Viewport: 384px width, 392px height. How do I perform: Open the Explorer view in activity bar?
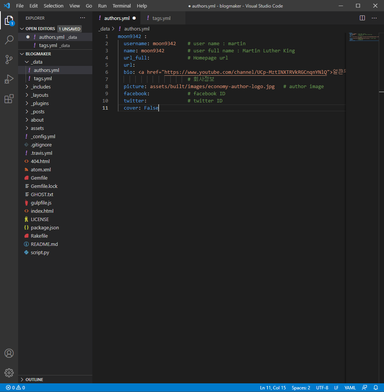[x=9, y=20]
